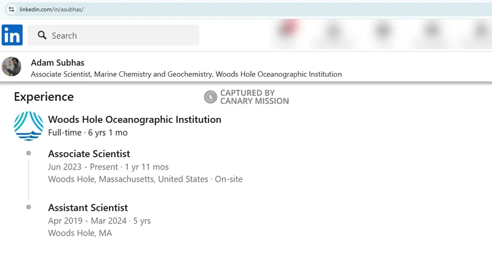This screenshot has height=253, width=492.
Task: Open the site information icon beside the URL
Action: pos(11,9)
